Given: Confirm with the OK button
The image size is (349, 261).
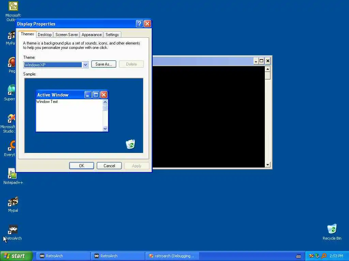Looking at the screenshot, I should 82,166.
